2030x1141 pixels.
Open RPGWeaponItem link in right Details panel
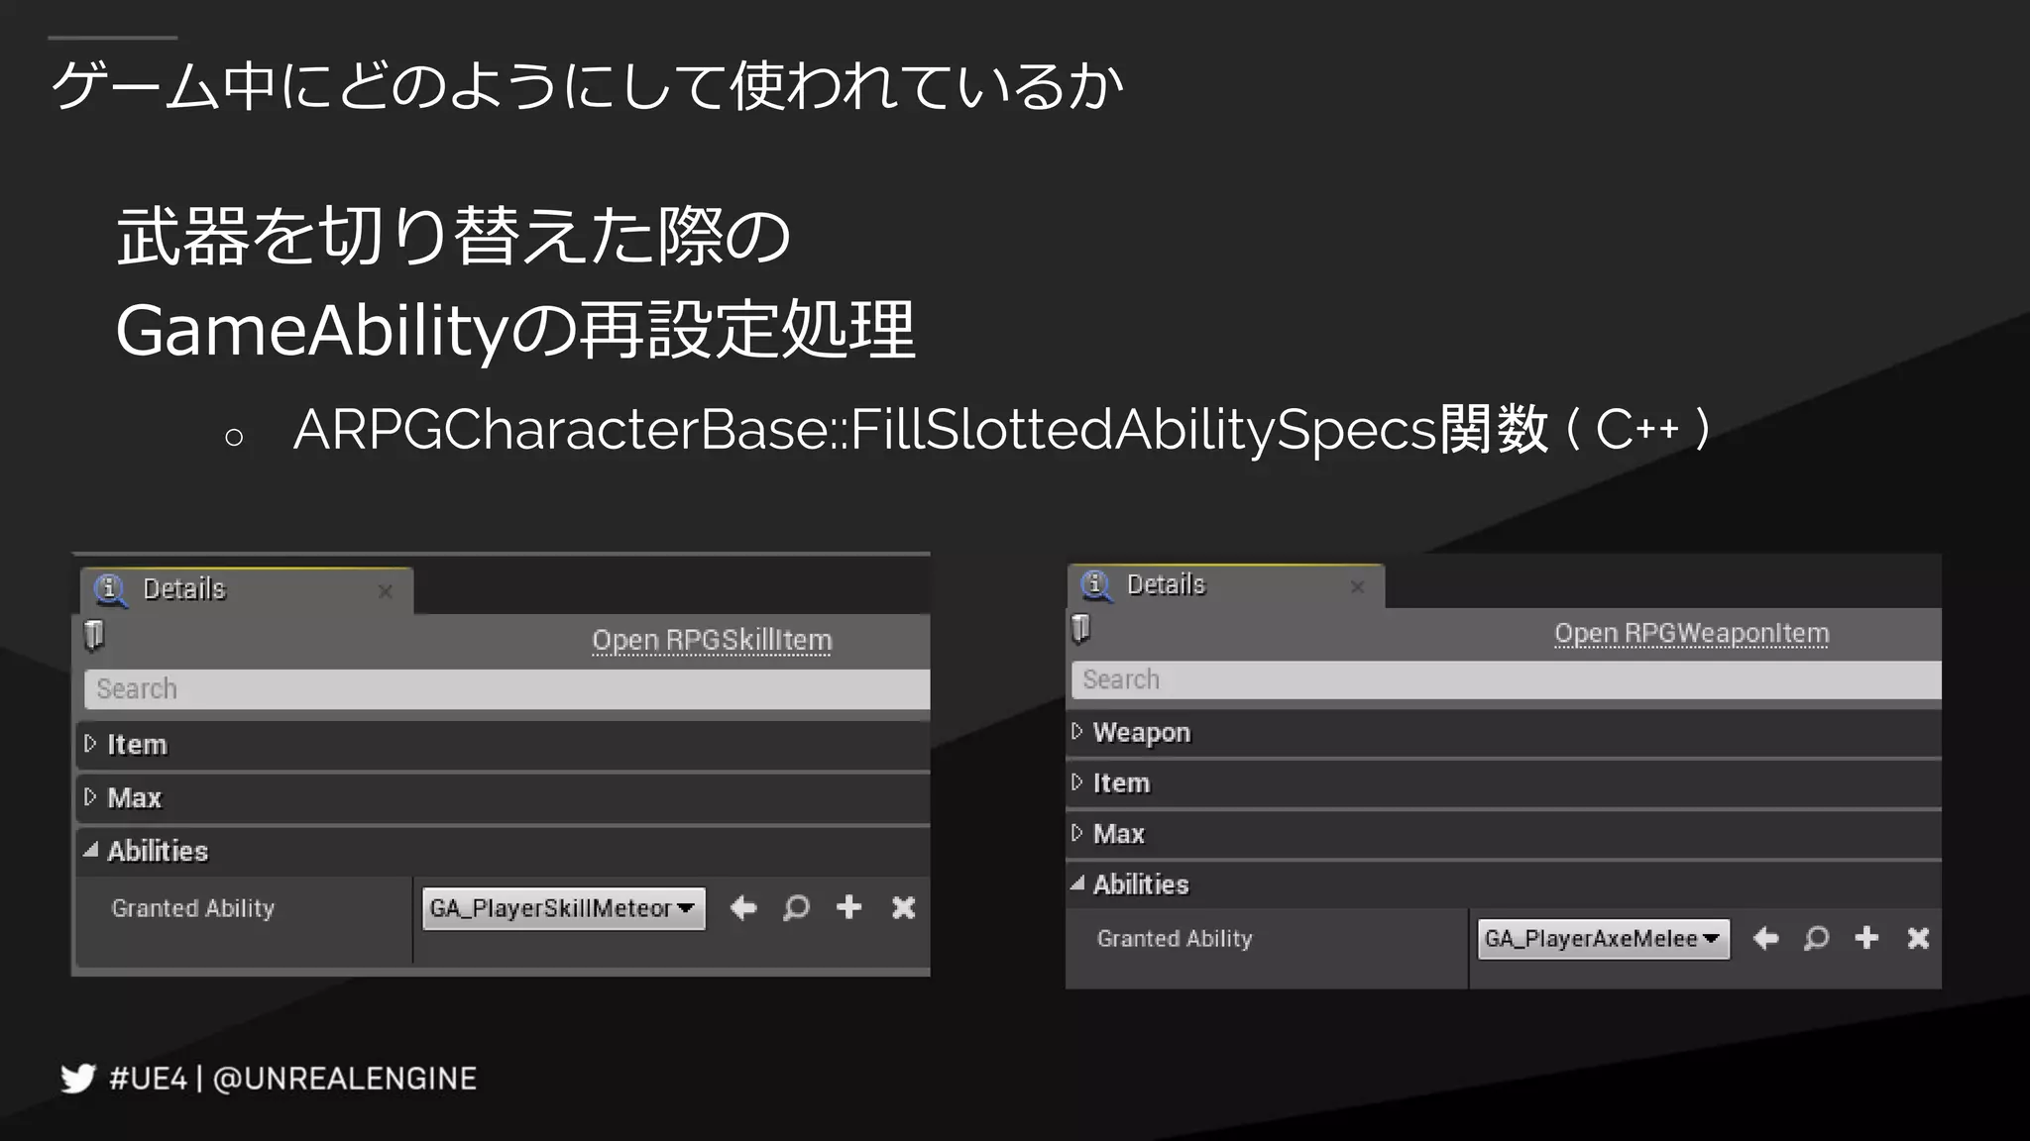point(1691,633)
